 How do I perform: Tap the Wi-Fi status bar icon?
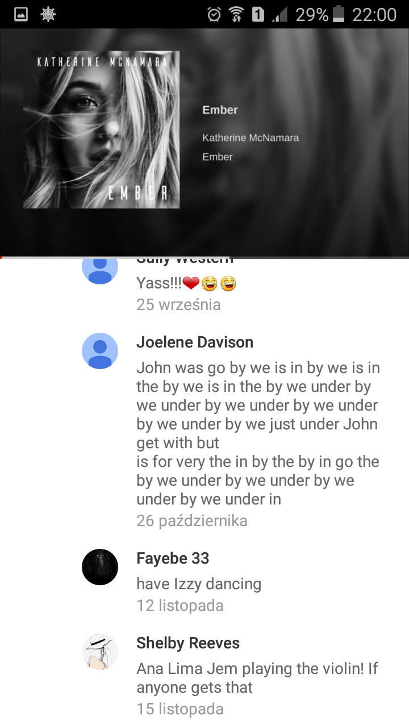coord(236,14)
